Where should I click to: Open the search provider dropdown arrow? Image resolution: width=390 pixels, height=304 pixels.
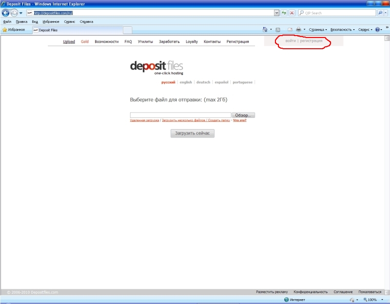[386, 13]
